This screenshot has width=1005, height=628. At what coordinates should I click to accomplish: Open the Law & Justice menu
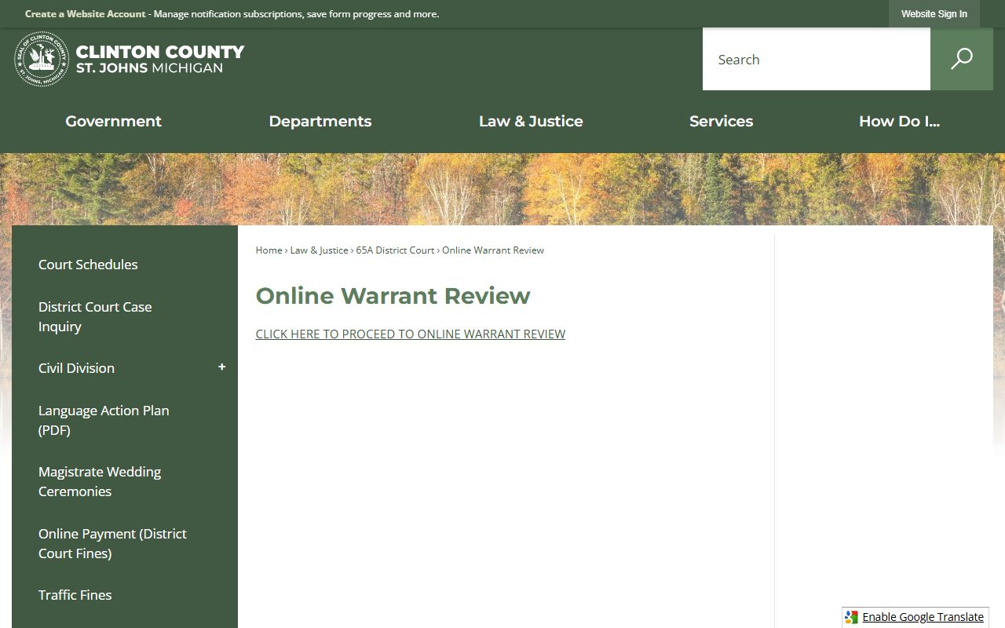531,121
